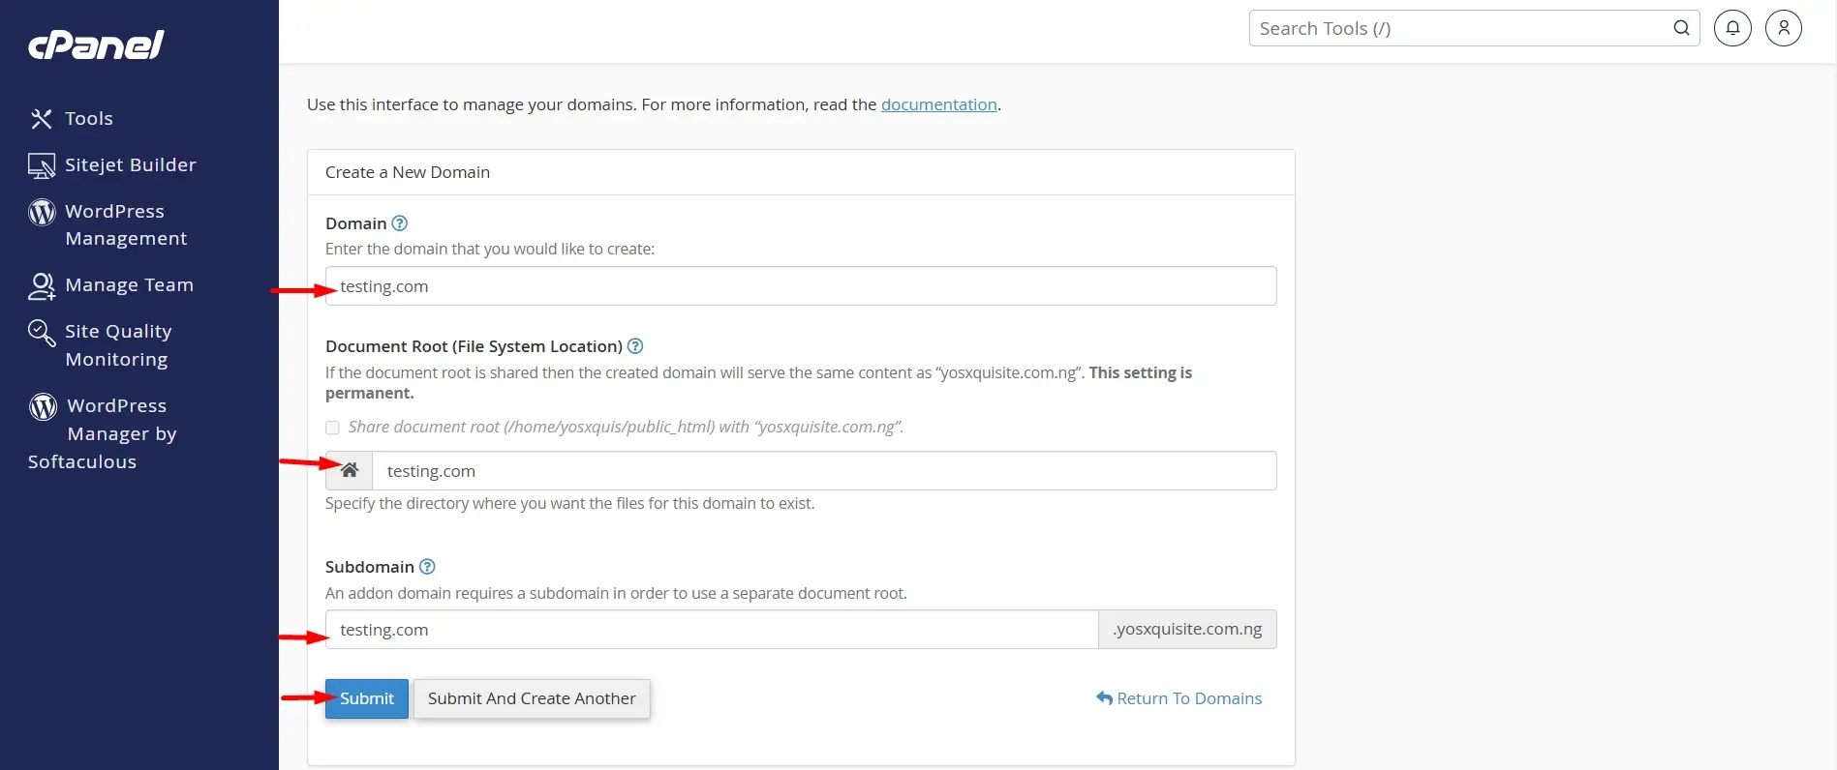Viewport: 1837px width, 770px height.
Task: Click the WordPress Management icon
Action: pyautogui.click(x=42, y=212)
